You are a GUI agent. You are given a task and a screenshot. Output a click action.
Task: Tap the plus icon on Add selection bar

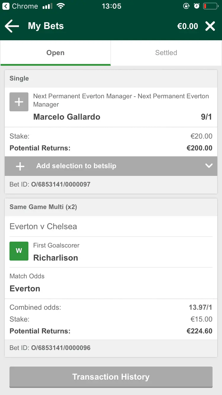[20, 166]
